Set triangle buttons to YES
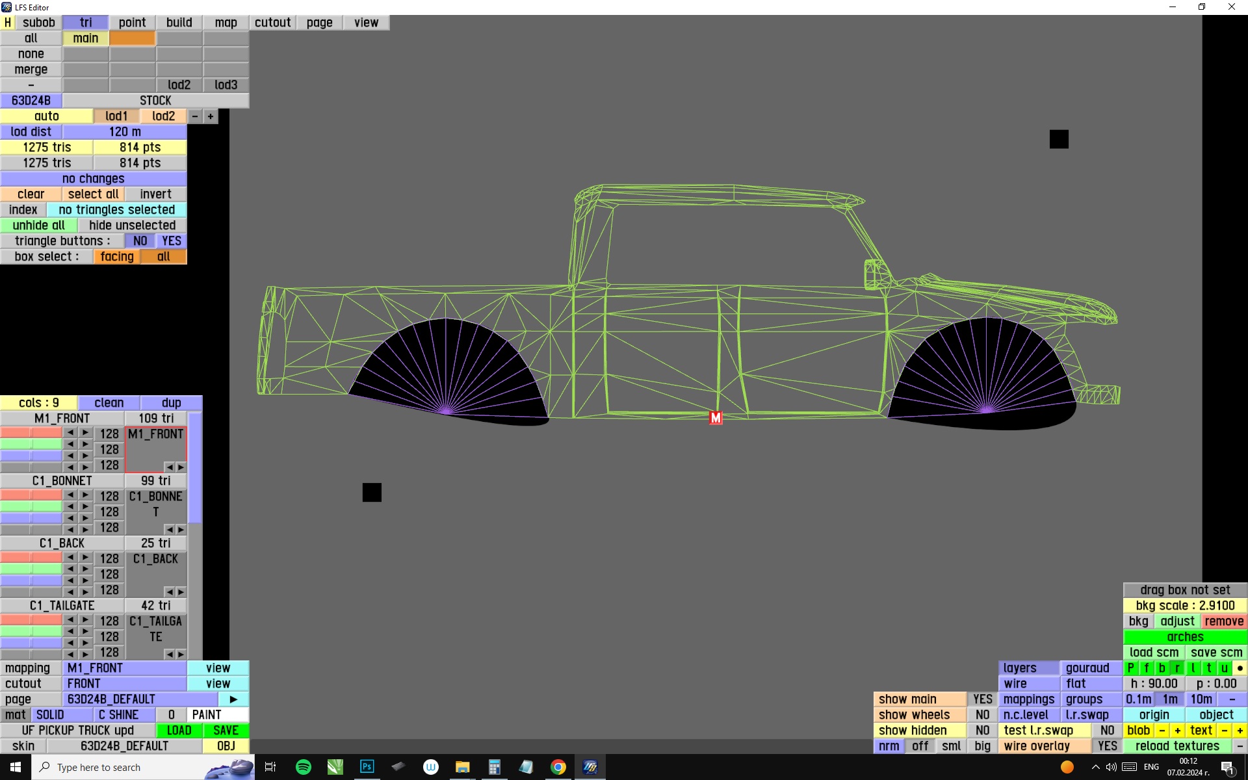This screenshot has height=780, width=1248. (x=172, y=241)
